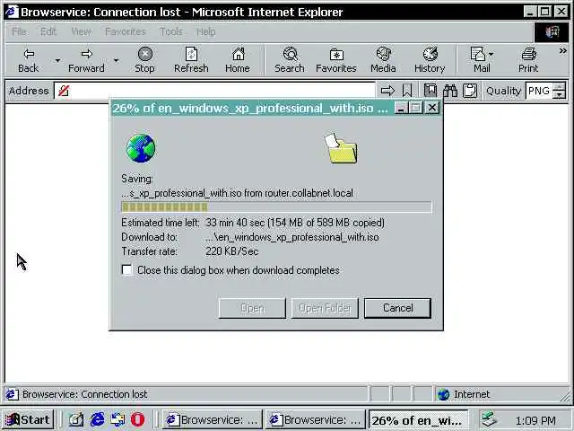Click the first Quick Launch icon

pyautogui.click(x=76, y=419)
